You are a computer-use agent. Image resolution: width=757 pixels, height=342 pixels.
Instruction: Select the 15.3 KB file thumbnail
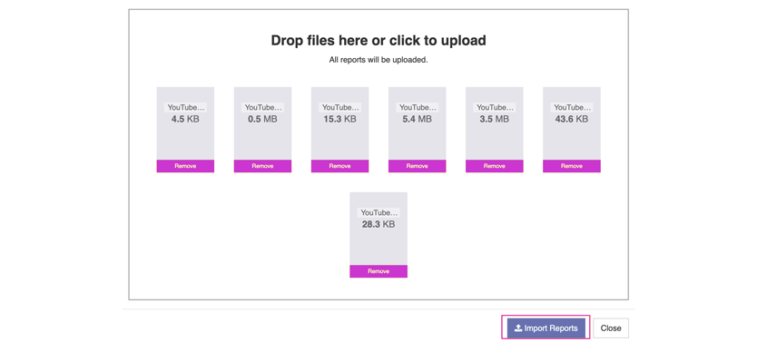pos(339,123)
